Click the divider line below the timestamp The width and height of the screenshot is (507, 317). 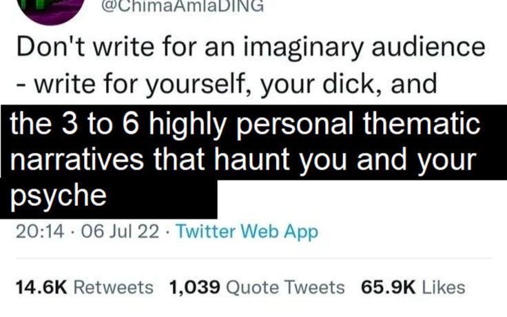pyautogui.click(x=254, y=258)
